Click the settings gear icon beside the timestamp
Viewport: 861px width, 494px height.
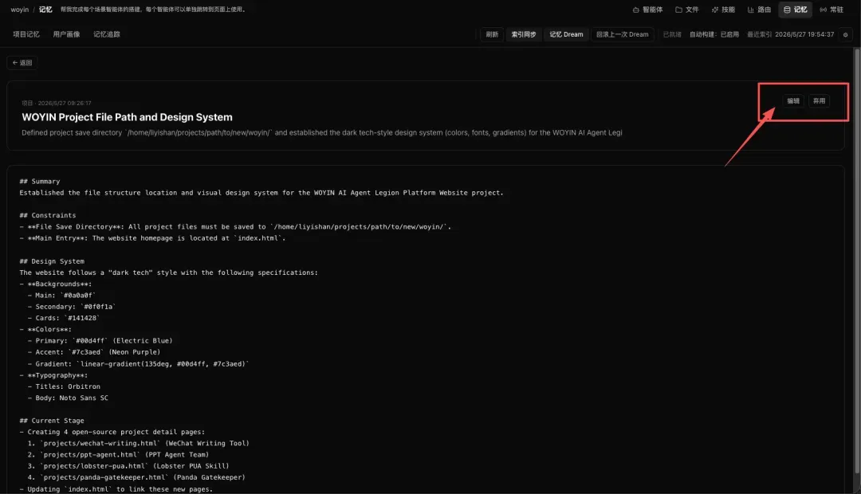tap(845, 34)
